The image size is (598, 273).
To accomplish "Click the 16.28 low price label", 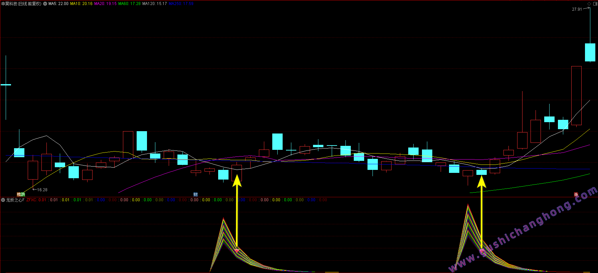I will coord(42,190).
